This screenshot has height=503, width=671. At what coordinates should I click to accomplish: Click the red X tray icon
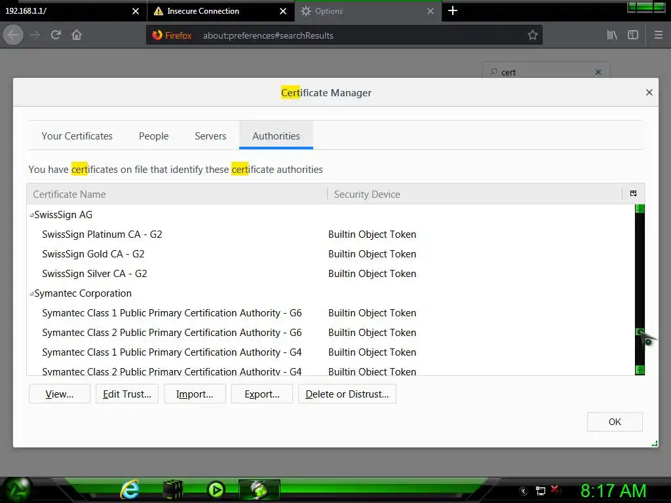tap(556, 489)
